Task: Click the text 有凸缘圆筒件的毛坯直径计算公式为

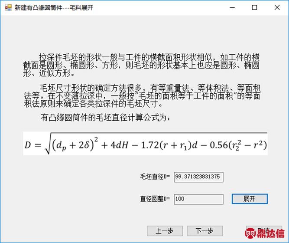Action: coord(105,118)
